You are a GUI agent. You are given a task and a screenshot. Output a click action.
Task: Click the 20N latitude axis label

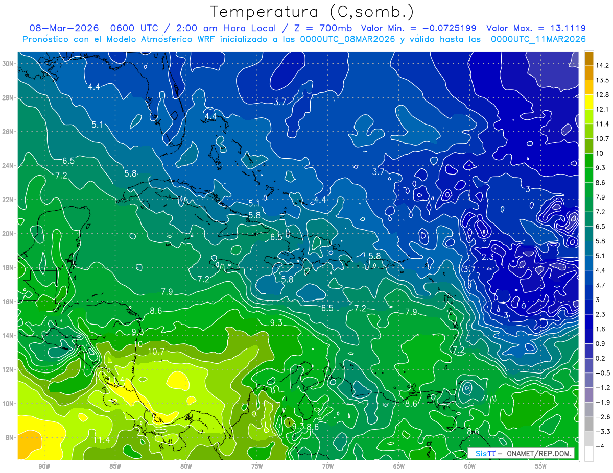pos(8,234)
